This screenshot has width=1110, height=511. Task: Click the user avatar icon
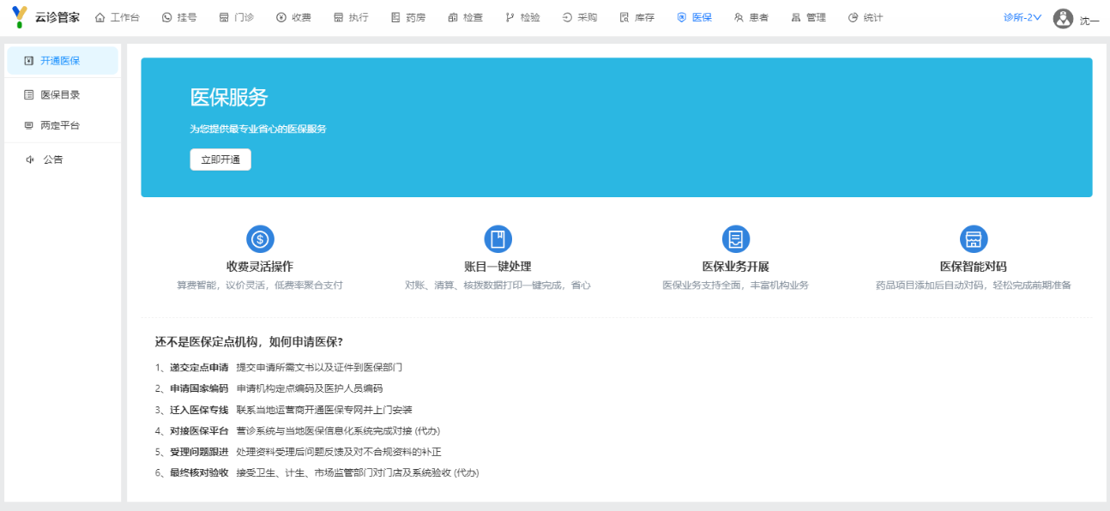[x=1063, y=18]
